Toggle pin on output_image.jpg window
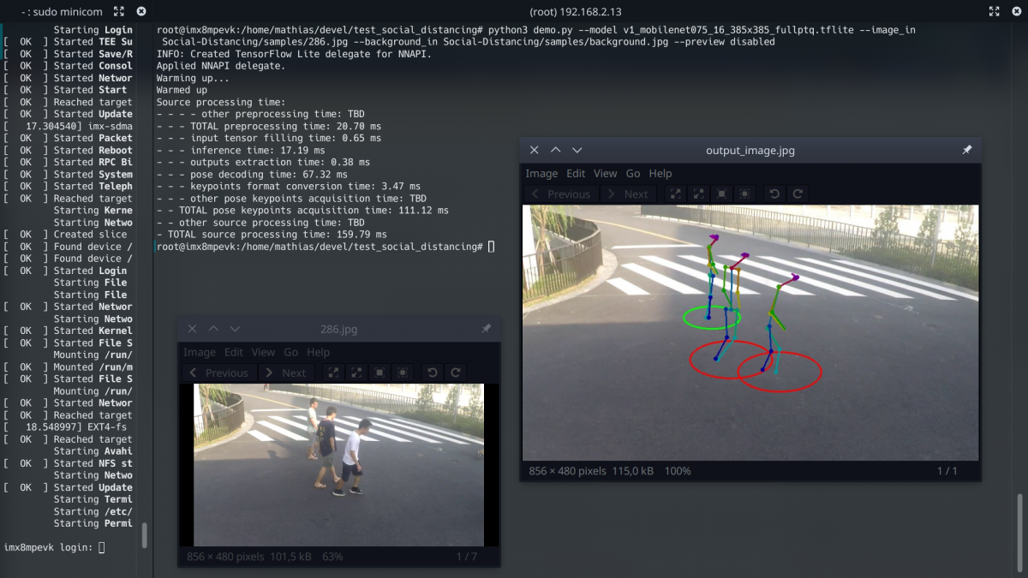This screenshot has height=578, width=1028. coord(966,150)
